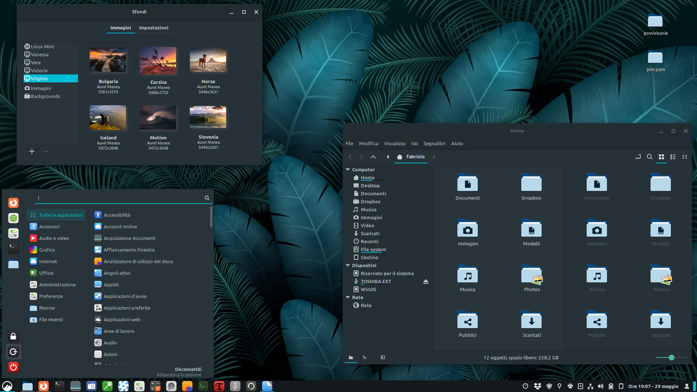Screen dimensions: 697x392
Task: Open the system monitor taskbar icon
Action: (203, 386)
